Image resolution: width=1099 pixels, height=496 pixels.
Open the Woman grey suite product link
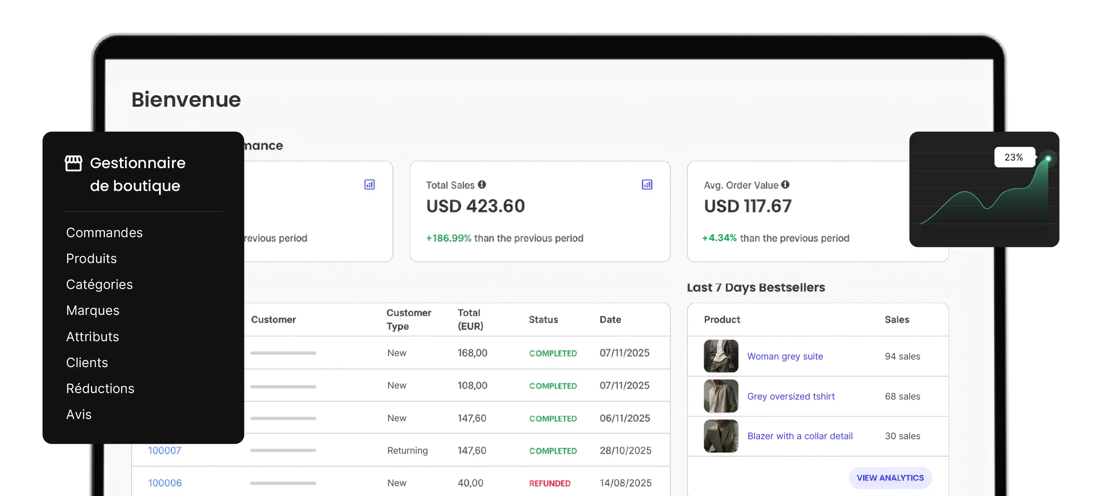click(x=785, y=356)
